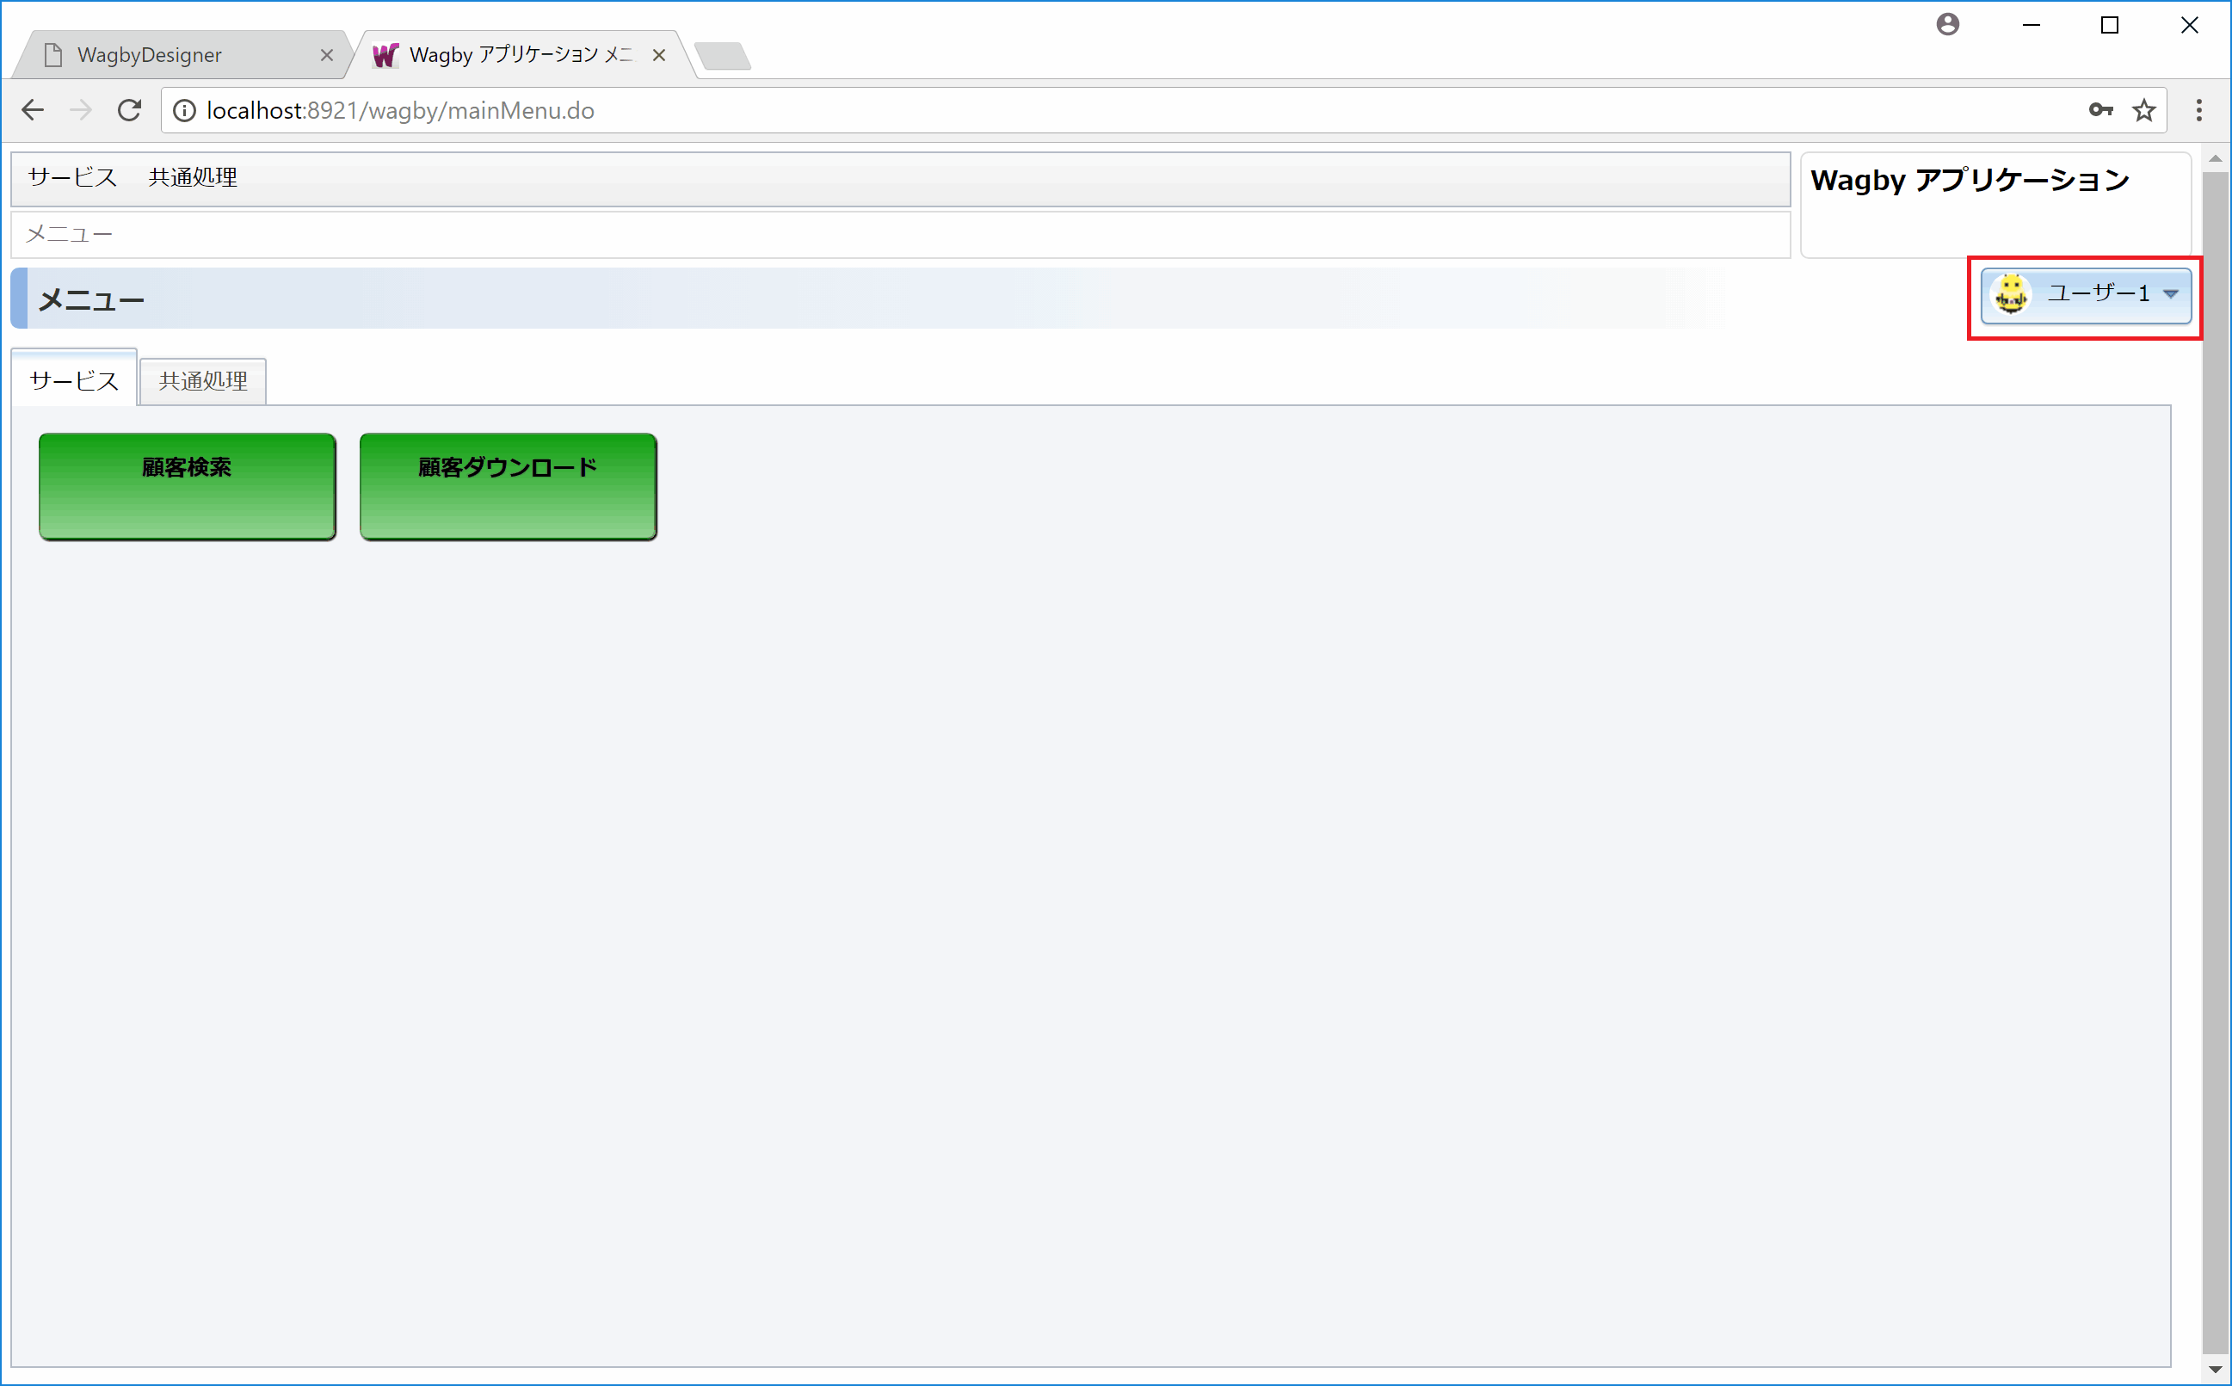Switch to the WagbyDesigner browser tab
The height and width of the screenshot is (1386, 2232).
(x=182, y=54)
